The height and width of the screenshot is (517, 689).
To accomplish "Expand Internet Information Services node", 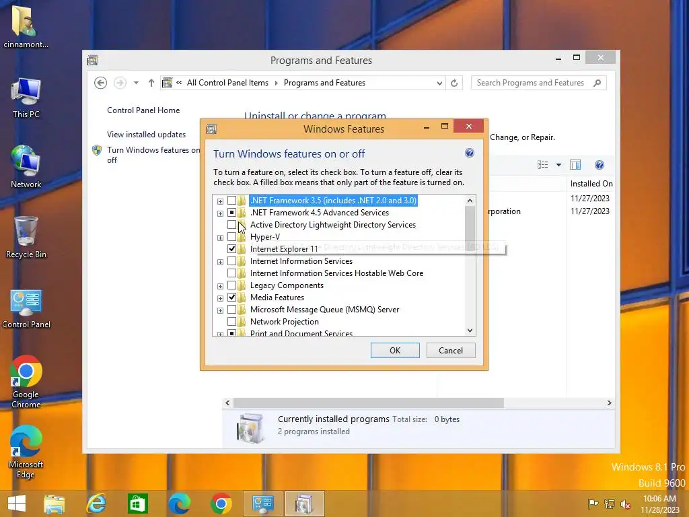I will pyautogui.click(x=220, y=262).
